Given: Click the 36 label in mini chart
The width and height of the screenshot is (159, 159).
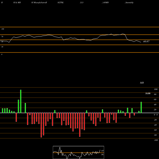Looking at the screenshot, I should tap(102, 155).
